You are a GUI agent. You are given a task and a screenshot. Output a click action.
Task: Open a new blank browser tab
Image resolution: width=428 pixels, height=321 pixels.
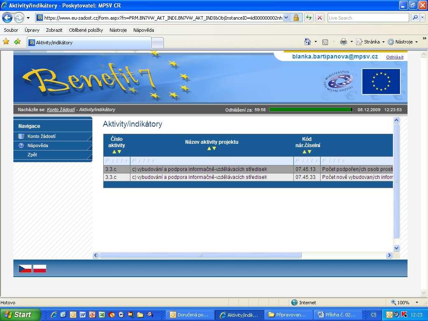(x=158, y=43)
